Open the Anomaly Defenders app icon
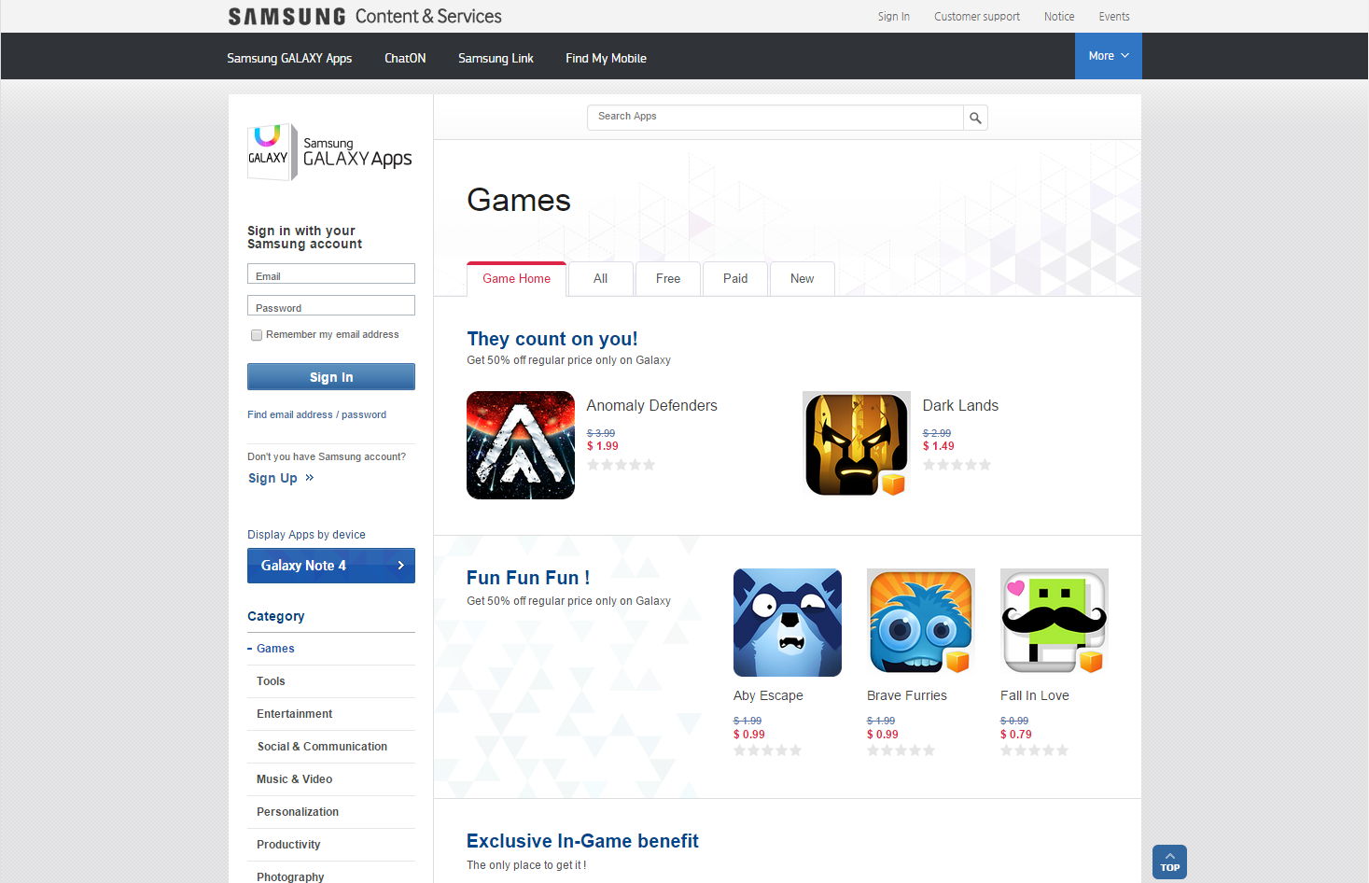 click(521, 445)
